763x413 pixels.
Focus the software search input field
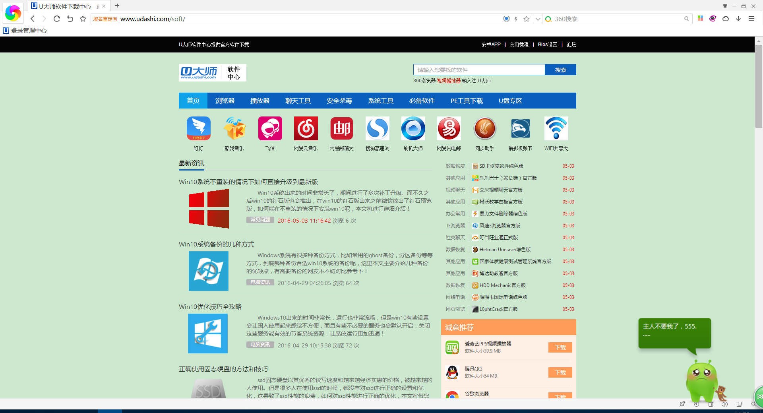[x=479, y=70]
